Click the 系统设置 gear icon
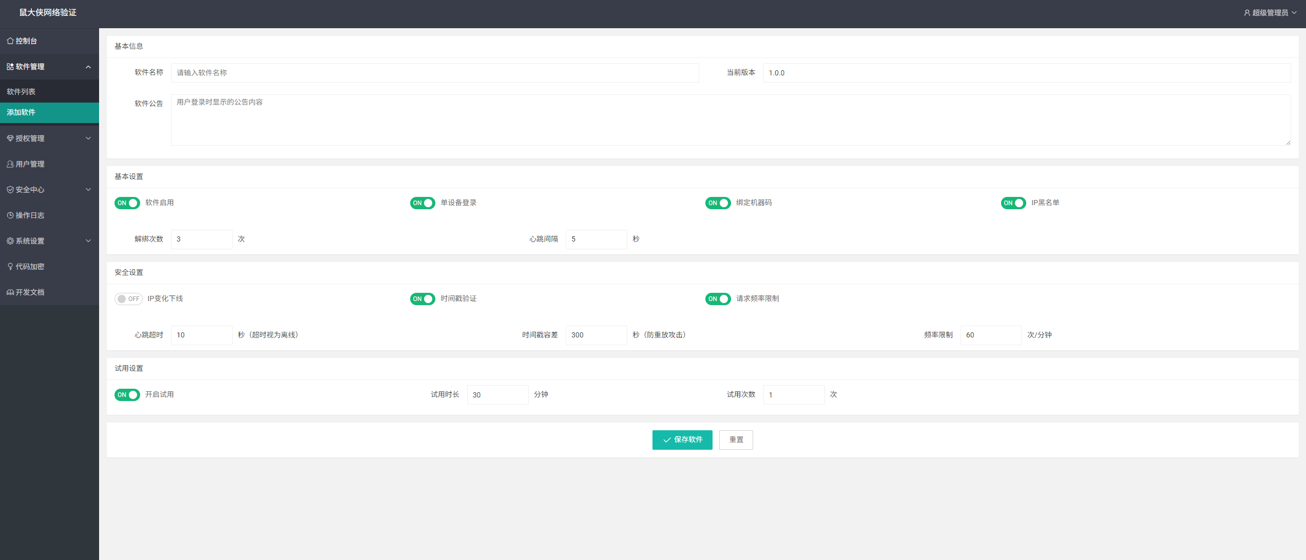Screen dimensions: 1306x560 tap(10, 241)
